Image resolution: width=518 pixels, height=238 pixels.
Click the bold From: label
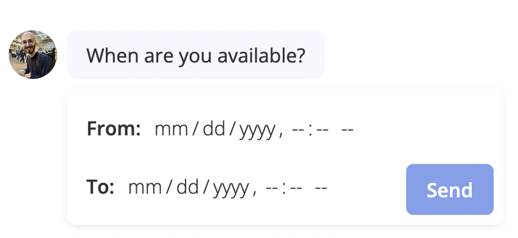[x=114, y=129]
